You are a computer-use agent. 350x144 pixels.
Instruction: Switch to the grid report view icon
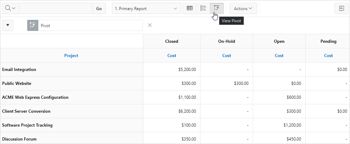tap(190, 8)
